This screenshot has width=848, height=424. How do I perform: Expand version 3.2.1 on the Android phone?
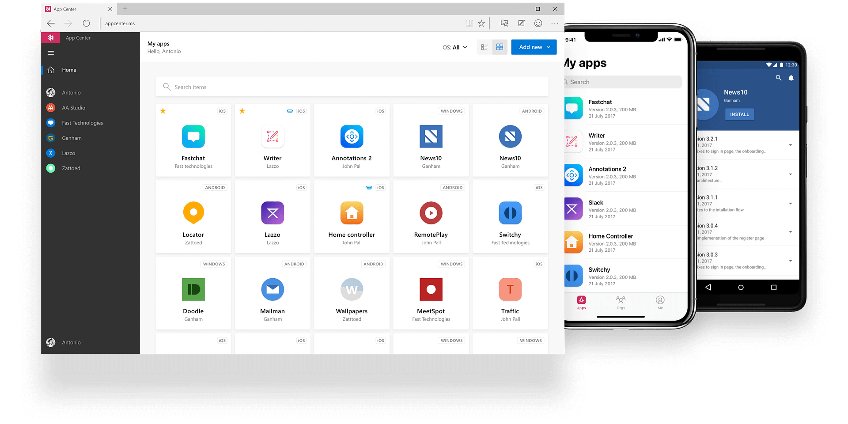click(791, 145)
